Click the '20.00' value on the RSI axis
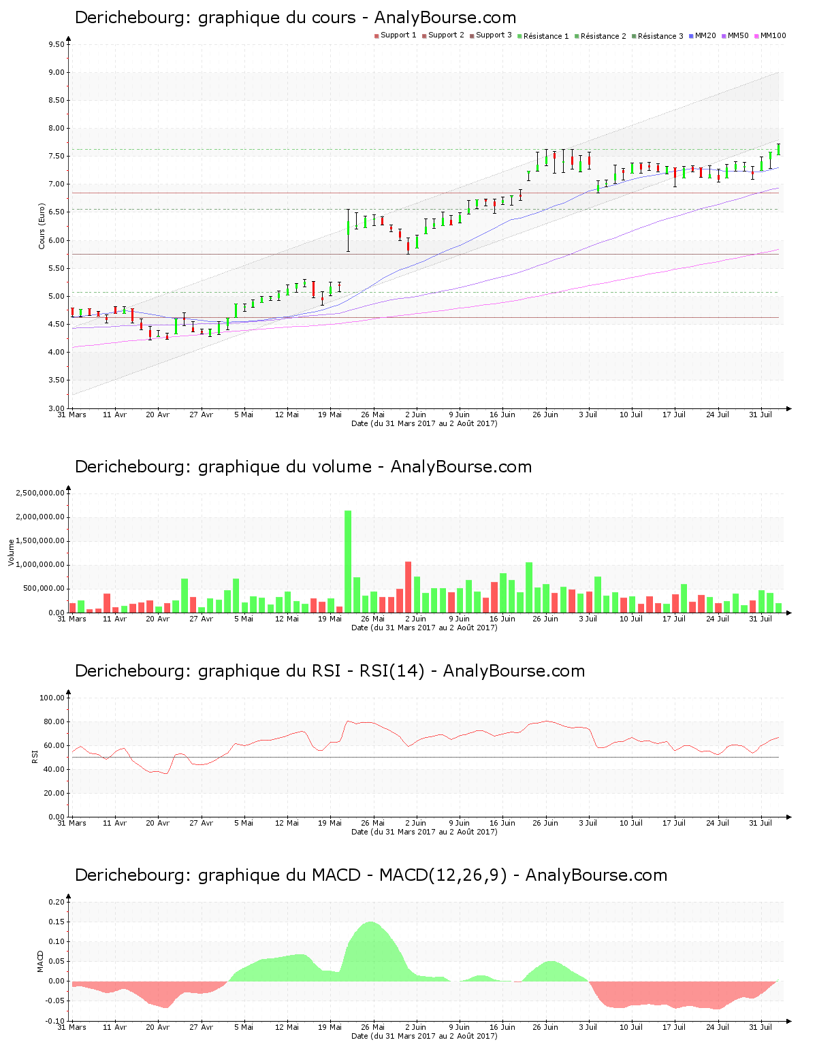 [x=54, y=793]
